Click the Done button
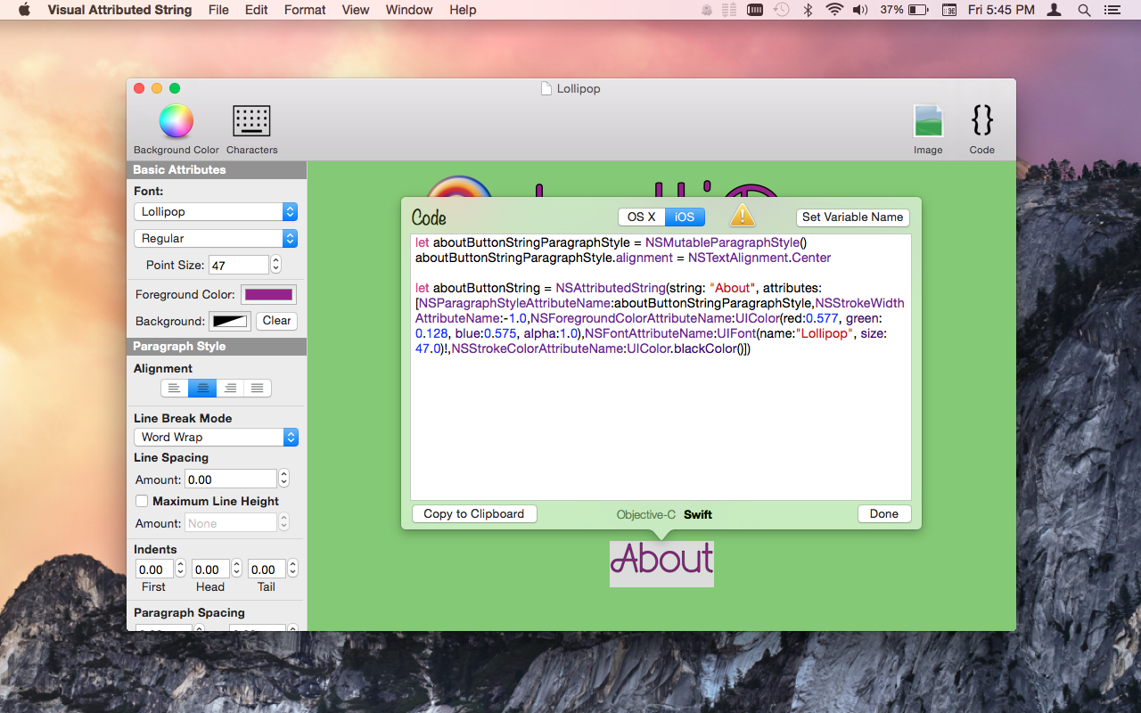Viewport: 1141px width, 713px height. coord(884,513)
